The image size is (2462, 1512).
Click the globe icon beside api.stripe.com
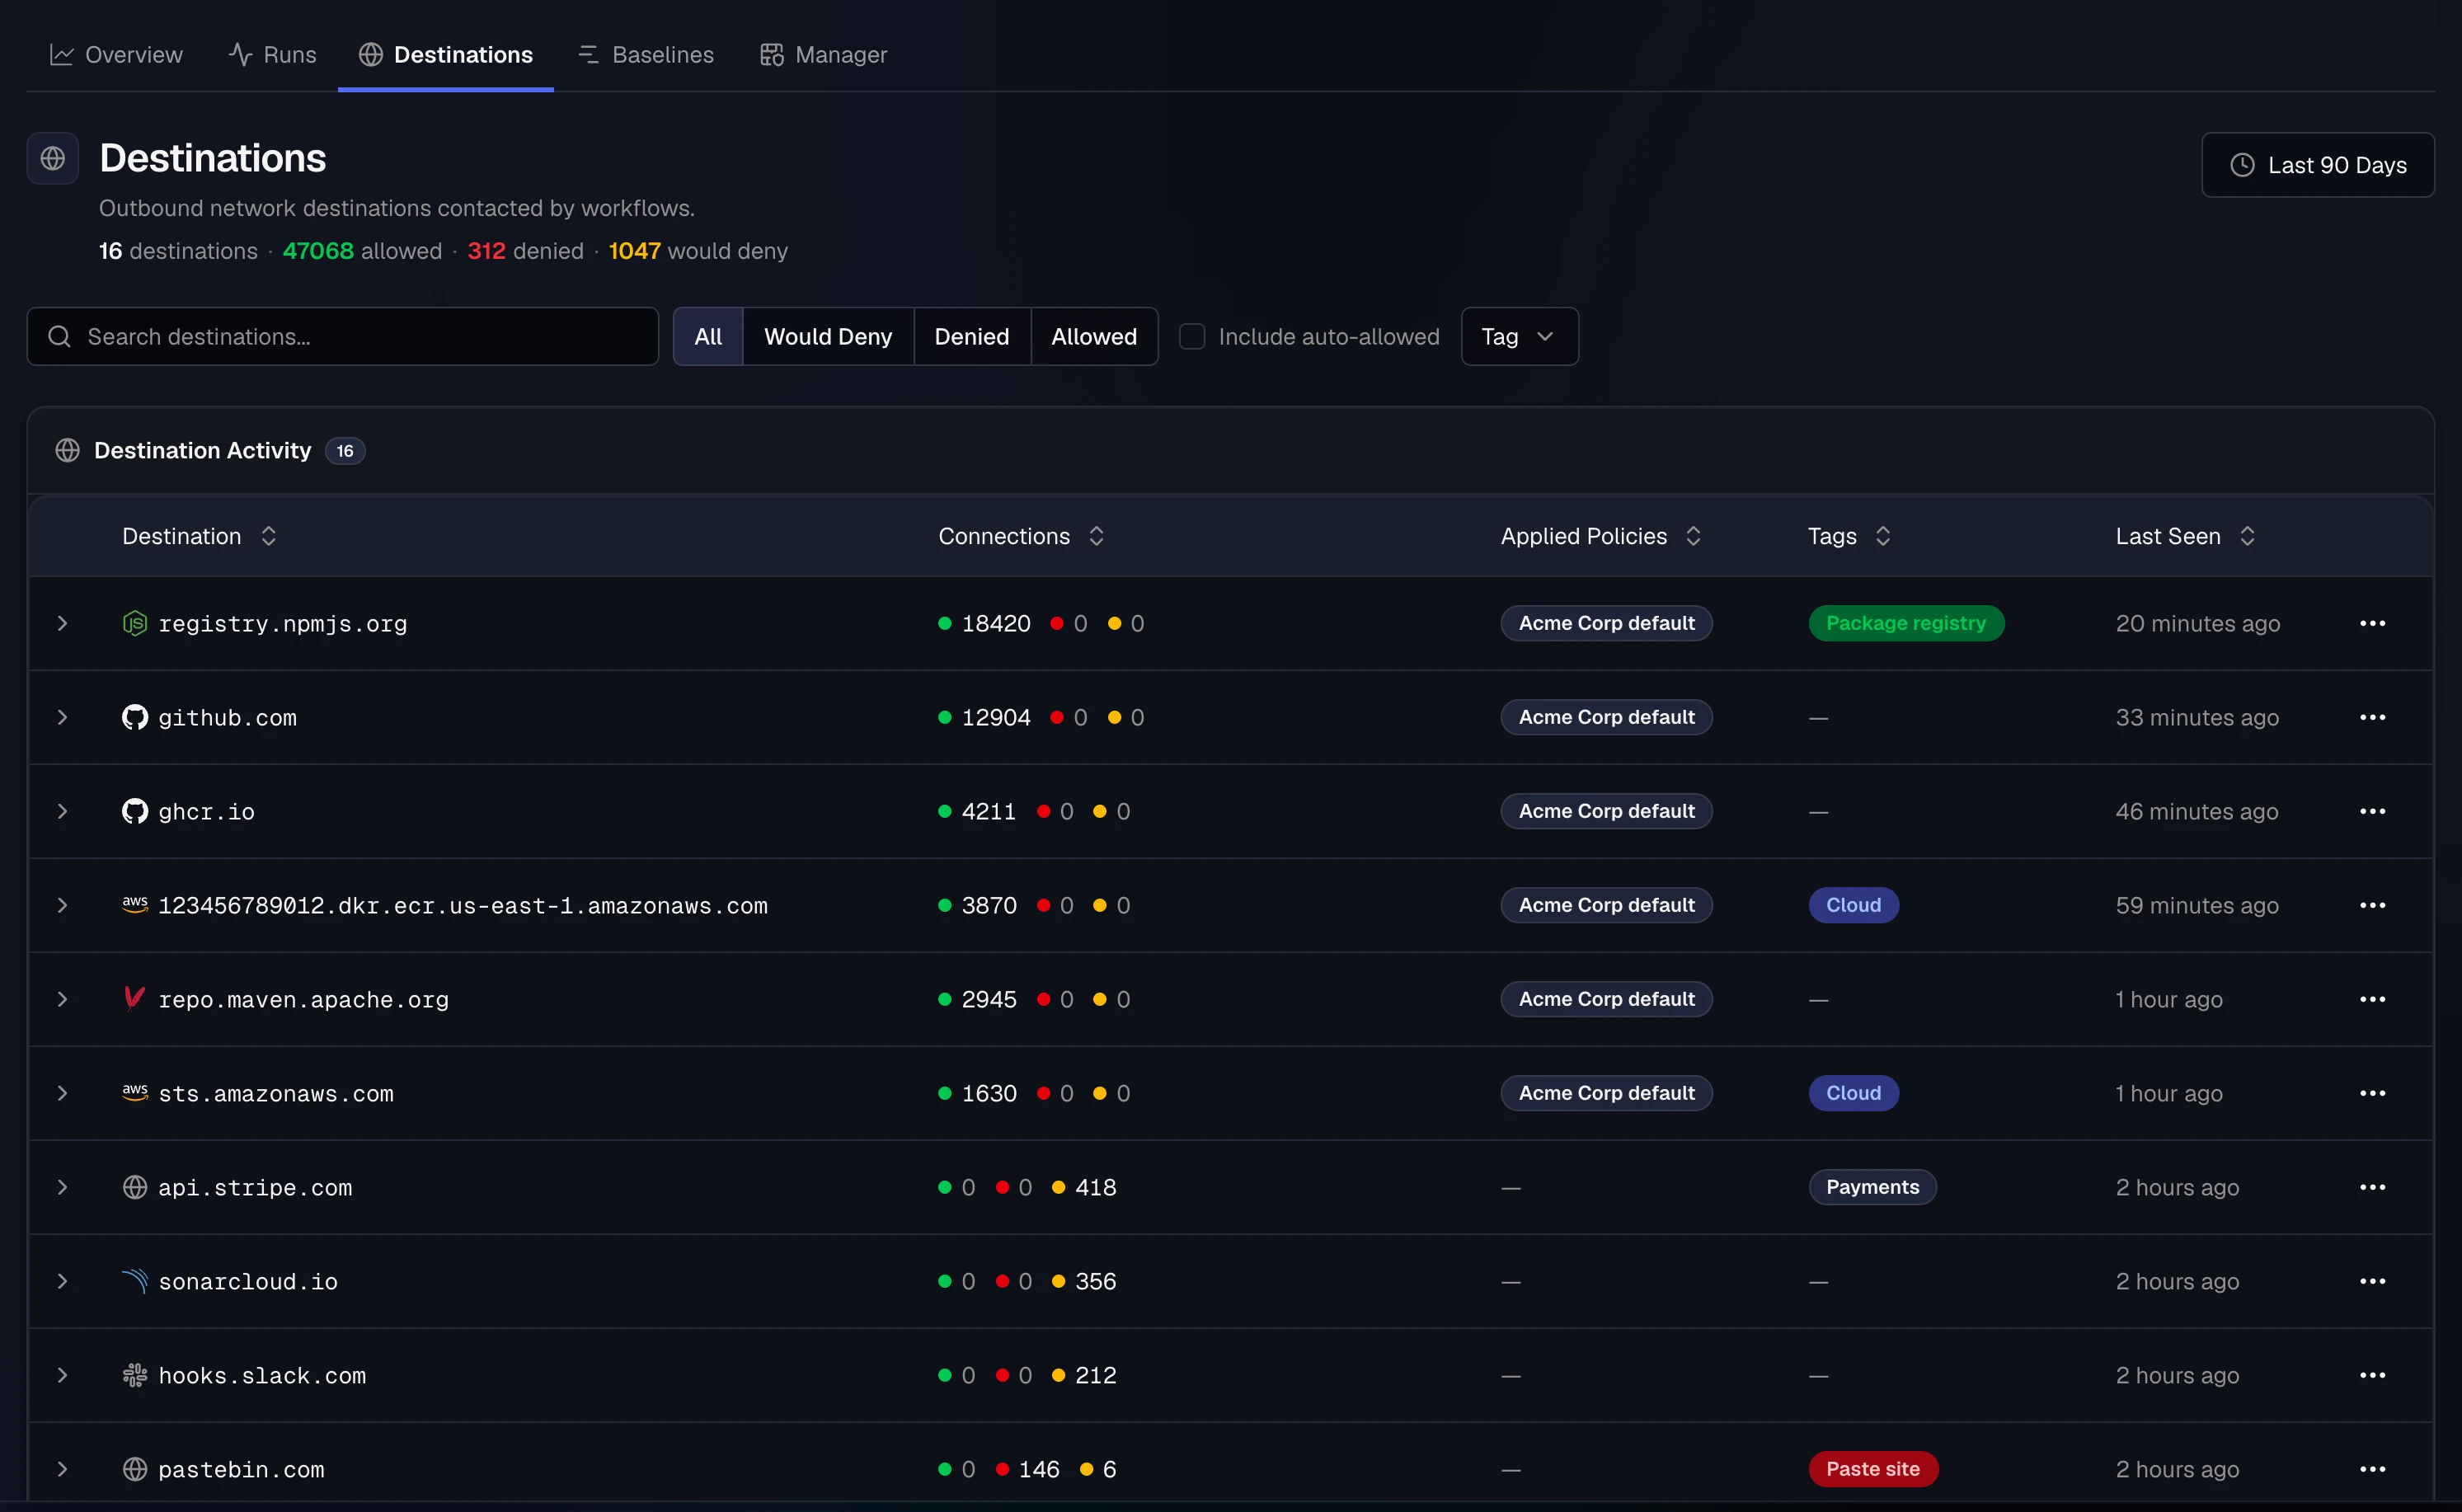coord(135,1187)
